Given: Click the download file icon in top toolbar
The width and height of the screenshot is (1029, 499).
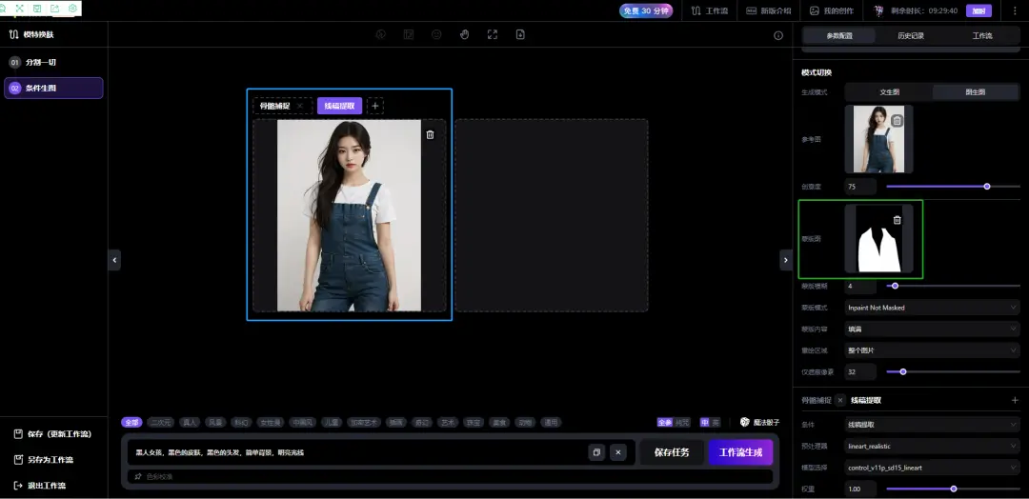Looking at the screenshot, I should tap(520, 34).
